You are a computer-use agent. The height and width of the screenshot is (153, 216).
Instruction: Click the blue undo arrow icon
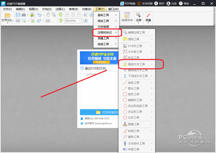pos(39,15)
